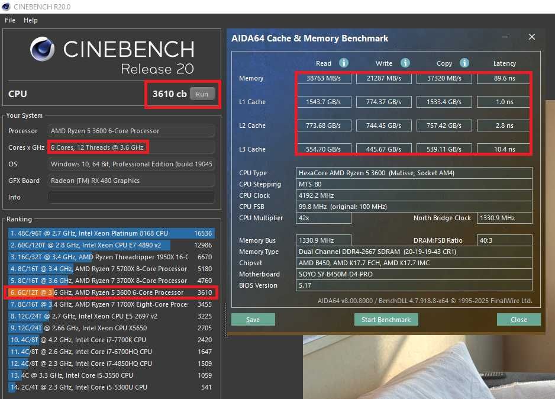Select ranking row Ryzen 7 3700X

pos(111,281)
